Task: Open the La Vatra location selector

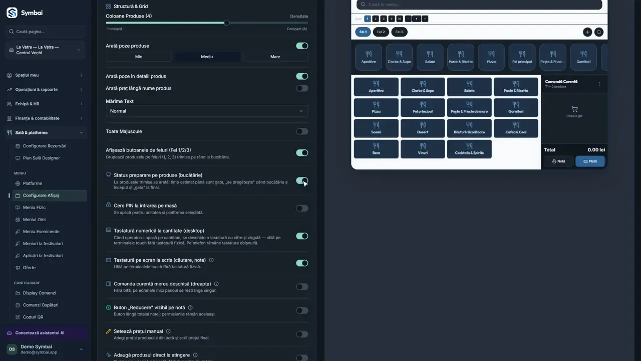Action: [x=46, y=50]
